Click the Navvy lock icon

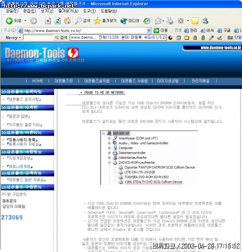click(195, 38)
